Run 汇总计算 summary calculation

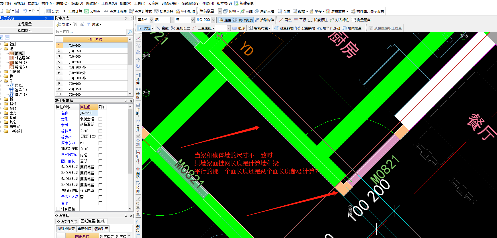[73, 11]
